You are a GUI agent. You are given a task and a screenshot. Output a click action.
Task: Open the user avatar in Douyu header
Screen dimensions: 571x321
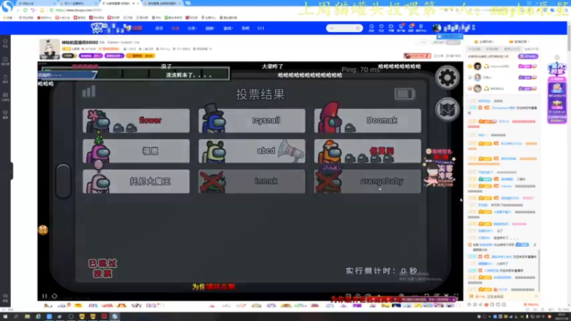[437, 28]
